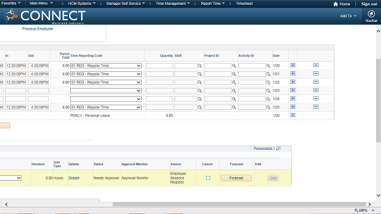Open the Approval Monitor link
The height and width of the screenshot is (214, 381).
coord(135,178)
